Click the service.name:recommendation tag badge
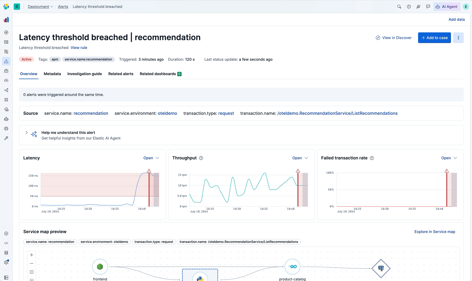 [x=88, y=59]
